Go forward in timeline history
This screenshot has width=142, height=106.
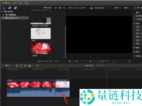pos(119,65)
